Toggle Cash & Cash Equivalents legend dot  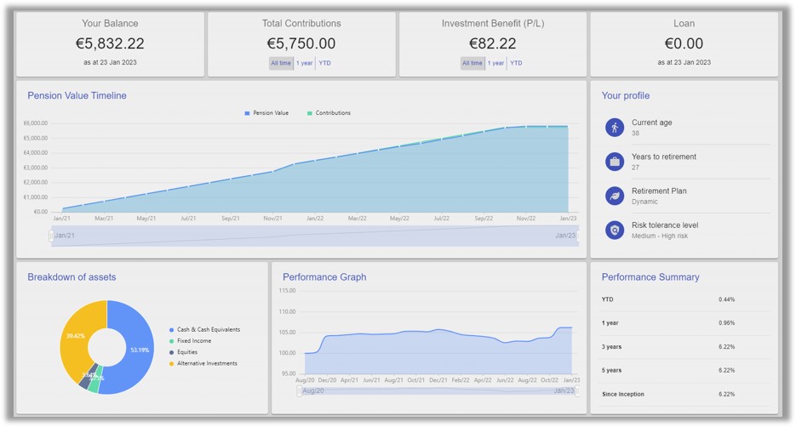point(172,330)
